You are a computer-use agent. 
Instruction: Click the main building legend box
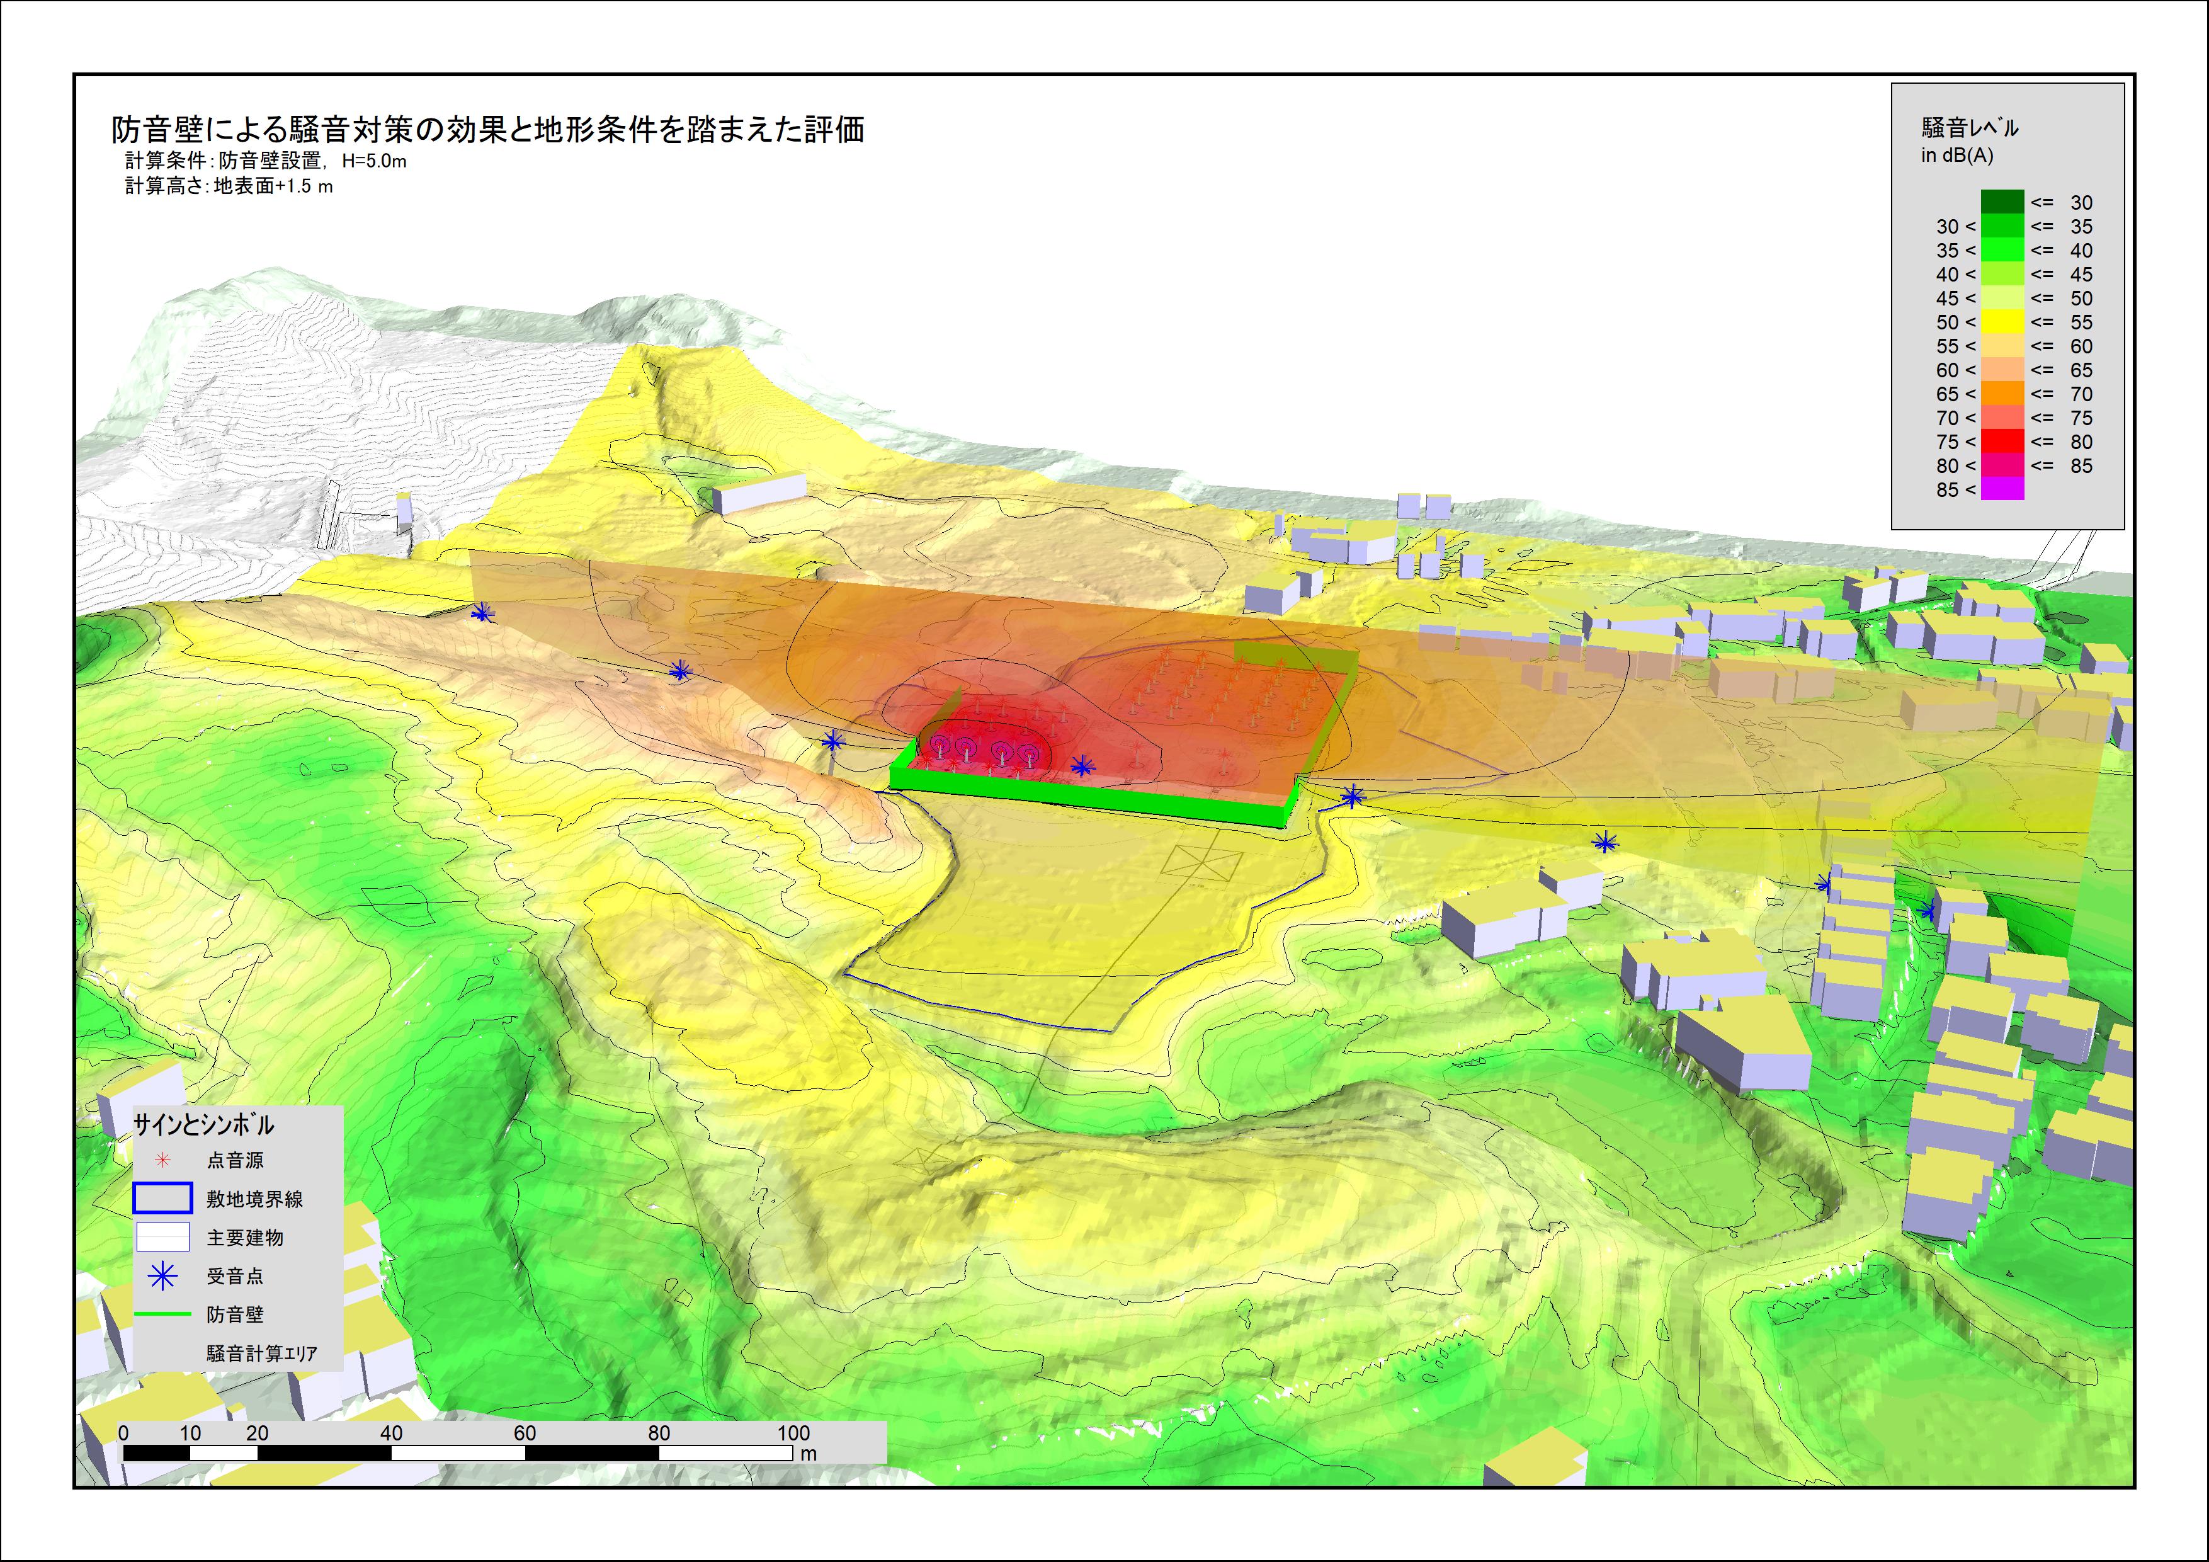(162, 1237)
